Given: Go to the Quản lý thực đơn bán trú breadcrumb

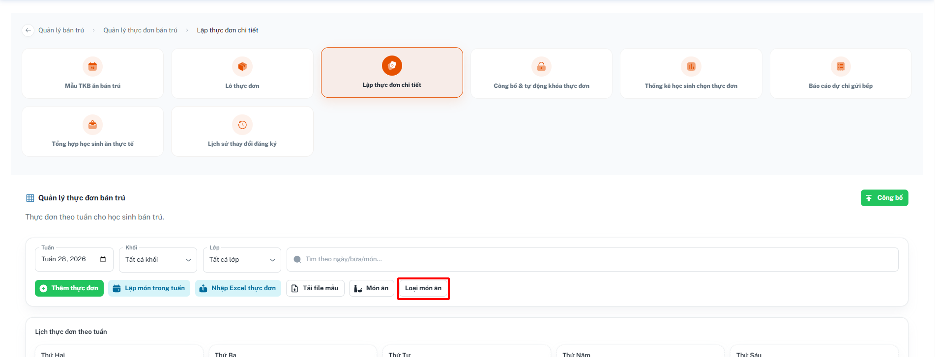Looking at the screenshot, I should pos(140,30).
